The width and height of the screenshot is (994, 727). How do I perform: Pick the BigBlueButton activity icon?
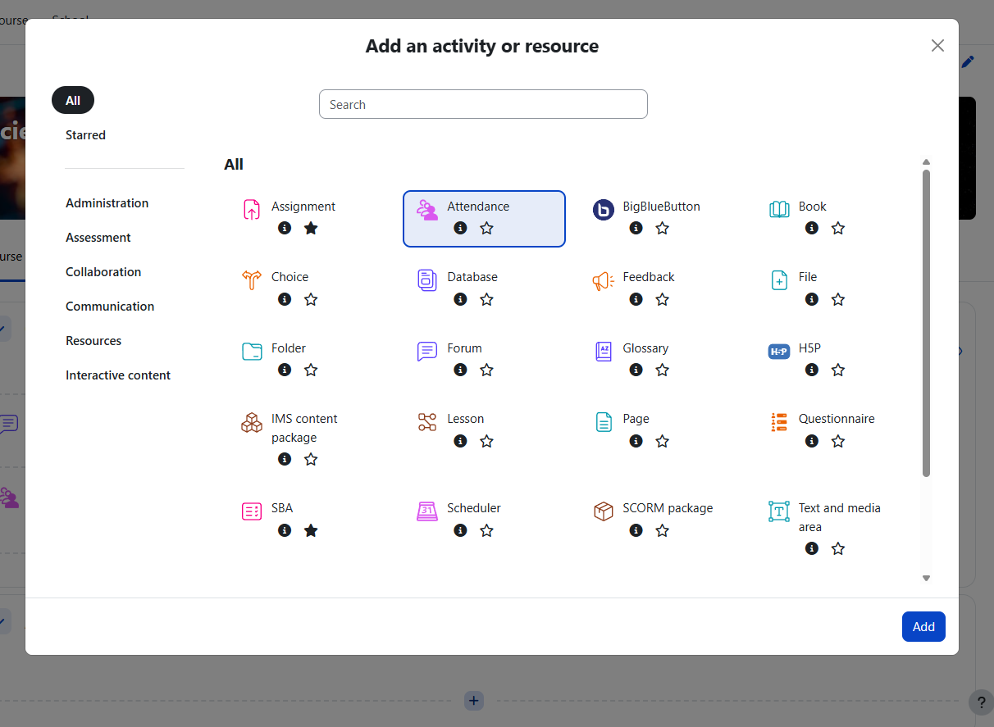click(604, 210)
